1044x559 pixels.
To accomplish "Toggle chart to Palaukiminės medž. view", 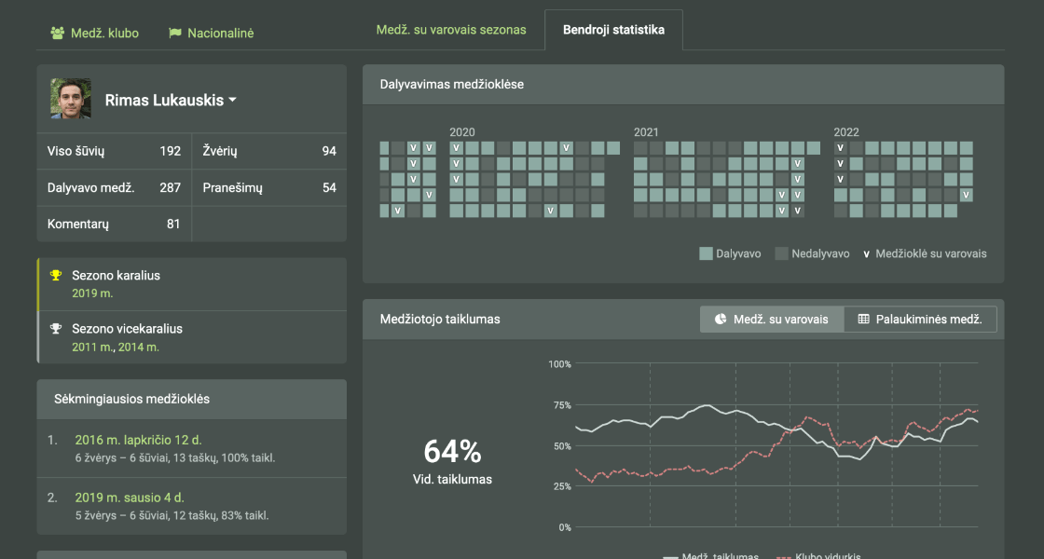I will click(x=920, y=319).
